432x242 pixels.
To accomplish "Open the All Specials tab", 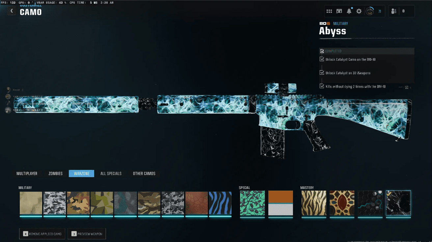I will tap(111, 174).
